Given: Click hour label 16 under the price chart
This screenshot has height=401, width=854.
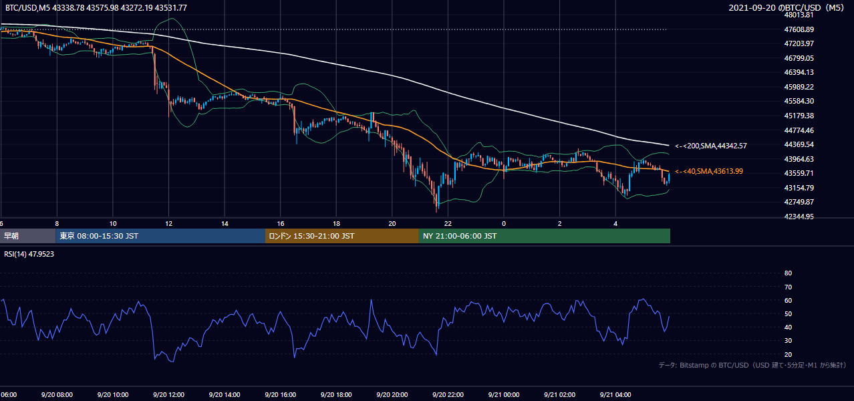Looking at the screenshot, I should pyautogui.click(x=280, y=223).
